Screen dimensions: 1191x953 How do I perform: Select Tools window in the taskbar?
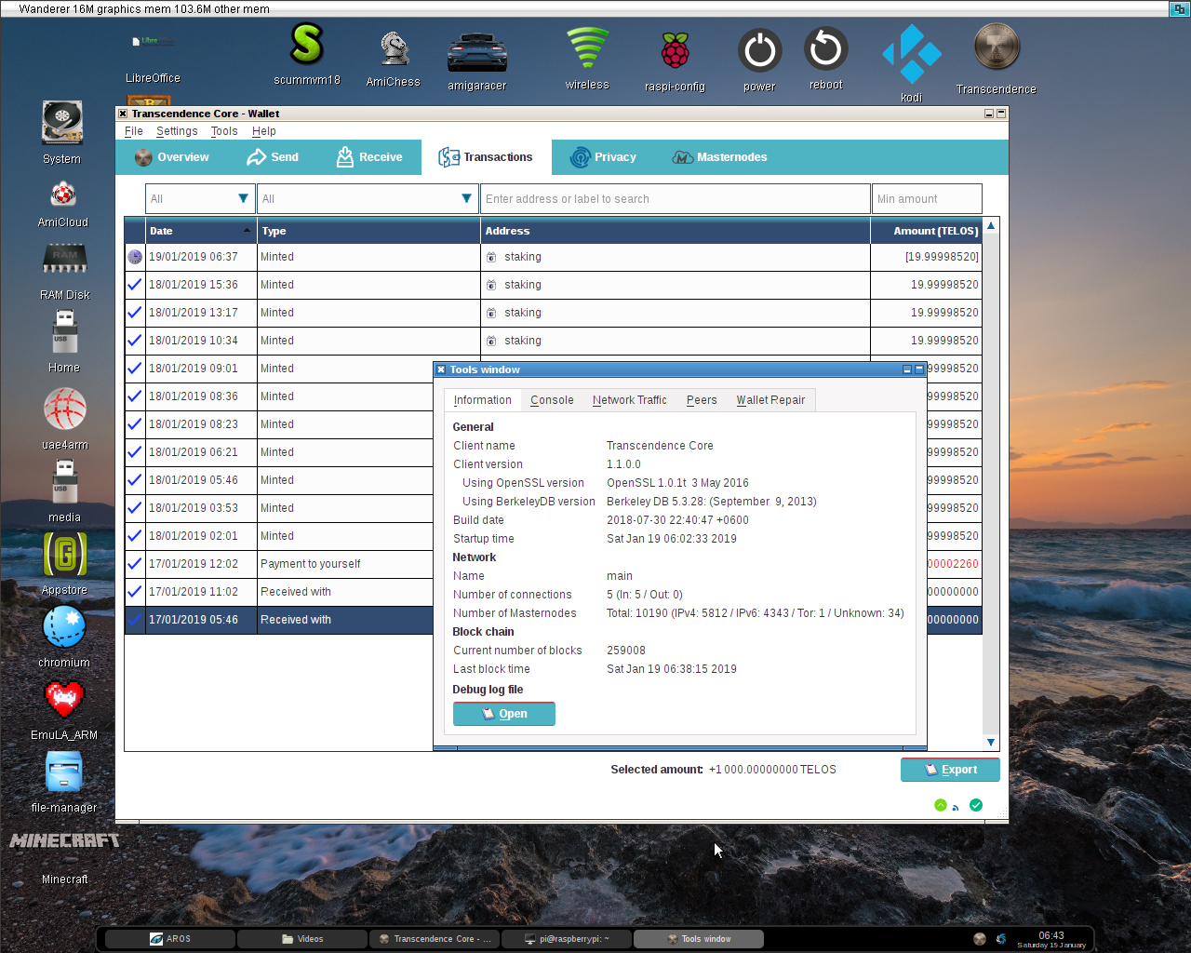pyautogui.click(x=699, y=939)
